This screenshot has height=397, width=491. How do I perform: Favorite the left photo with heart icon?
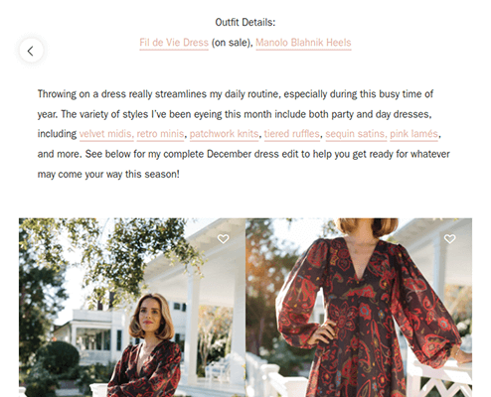(223, 238)
